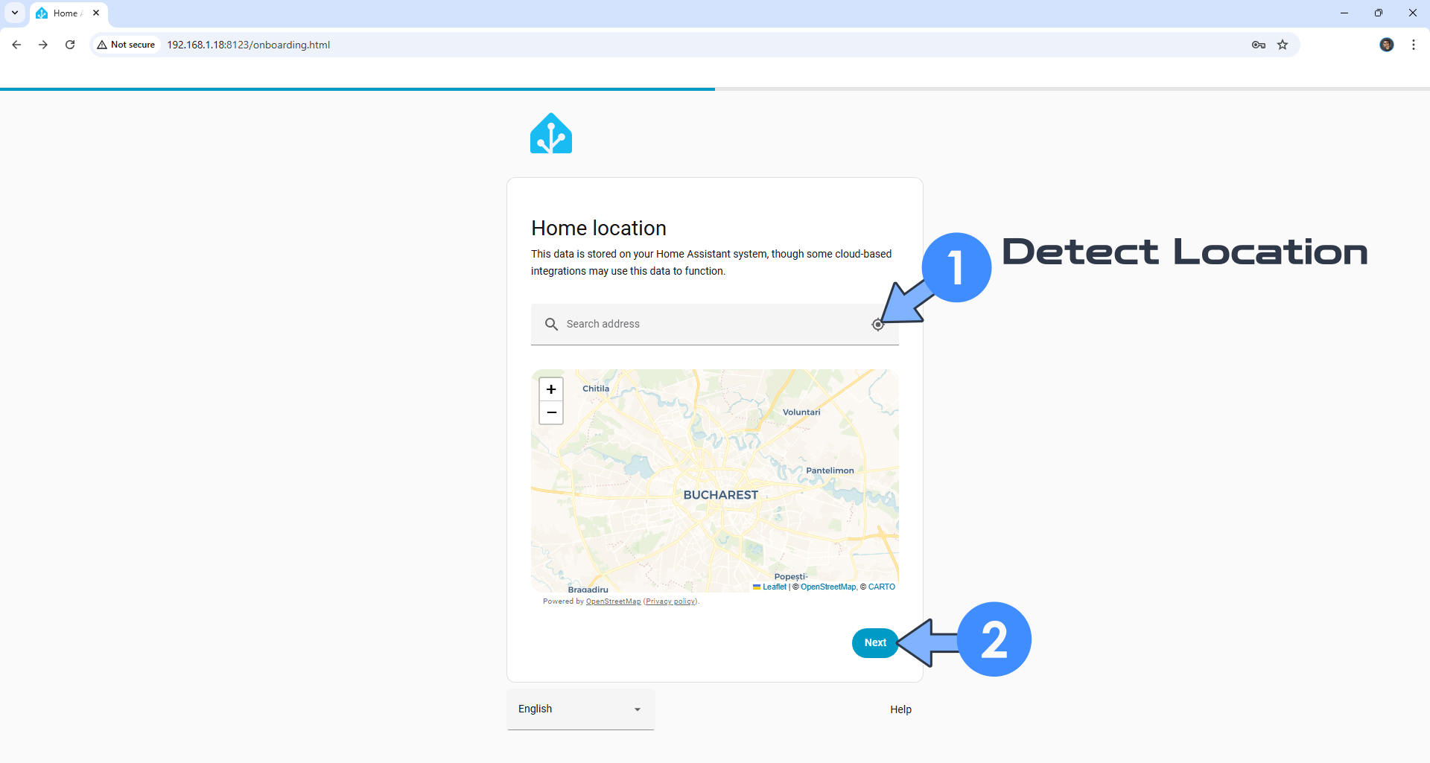Open the tab search chevron
This screenshot has width=1430, height=763.
click(14, 13)
